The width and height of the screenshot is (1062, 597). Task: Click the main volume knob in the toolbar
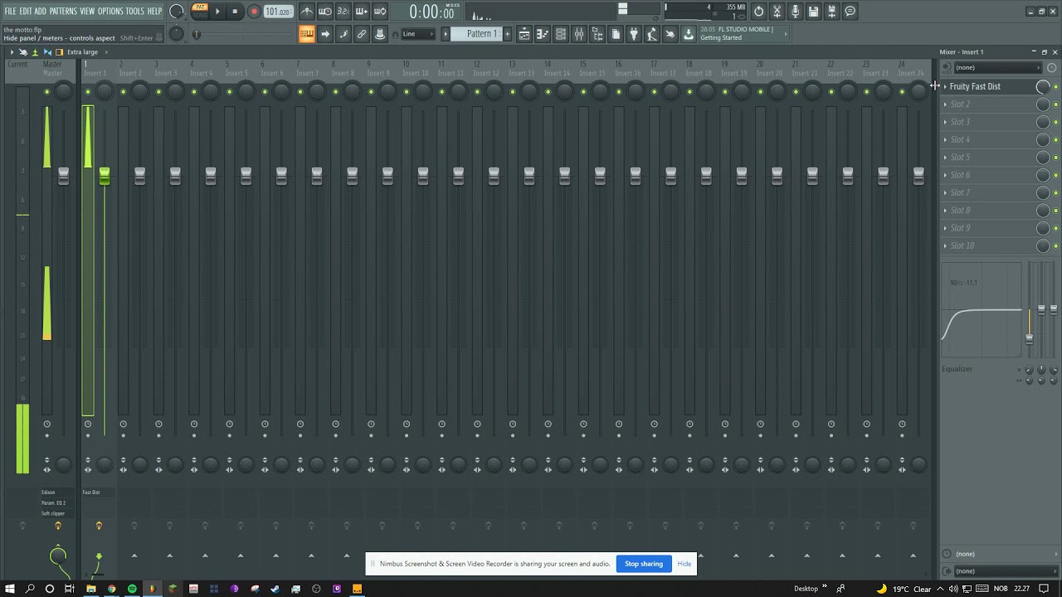pyautogui.click(x=177, y=12)
